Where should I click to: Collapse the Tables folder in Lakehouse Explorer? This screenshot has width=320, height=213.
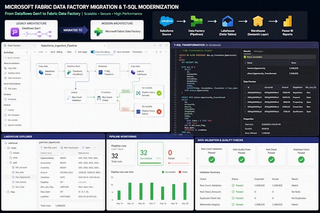[x=5, y=148]
